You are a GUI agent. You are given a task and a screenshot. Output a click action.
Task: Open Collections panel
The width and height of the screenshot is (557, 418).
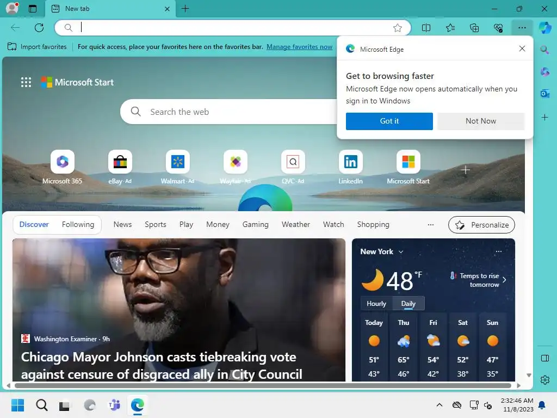coord(474,28)
